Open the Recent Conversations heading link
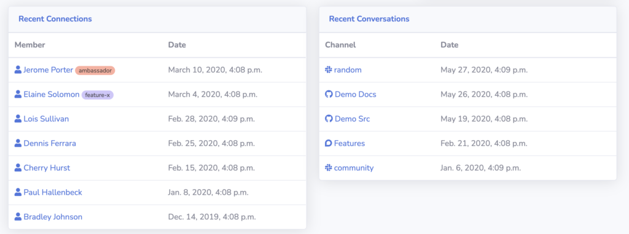Screen dimensions: 629x234 point(369,19)
